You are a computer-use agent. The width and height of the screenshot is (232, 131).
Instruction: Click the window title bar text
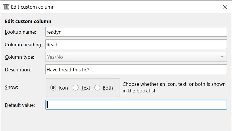pyautogui.click(x=33, y=7)
